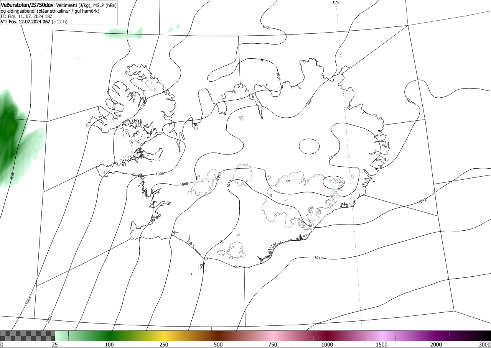This screenshot has width=491, height=348.
Task: Click the color bar tick label '250'
Action: (164, 345)
